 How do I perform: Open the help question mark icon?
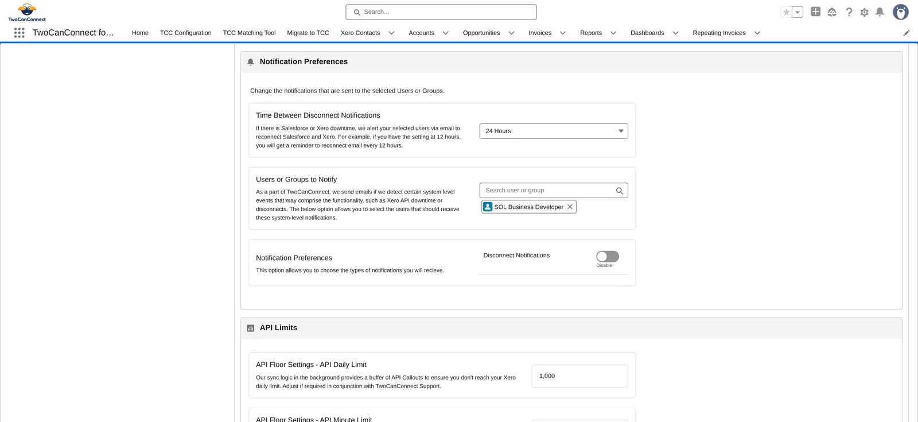click(x=849, y=12)
